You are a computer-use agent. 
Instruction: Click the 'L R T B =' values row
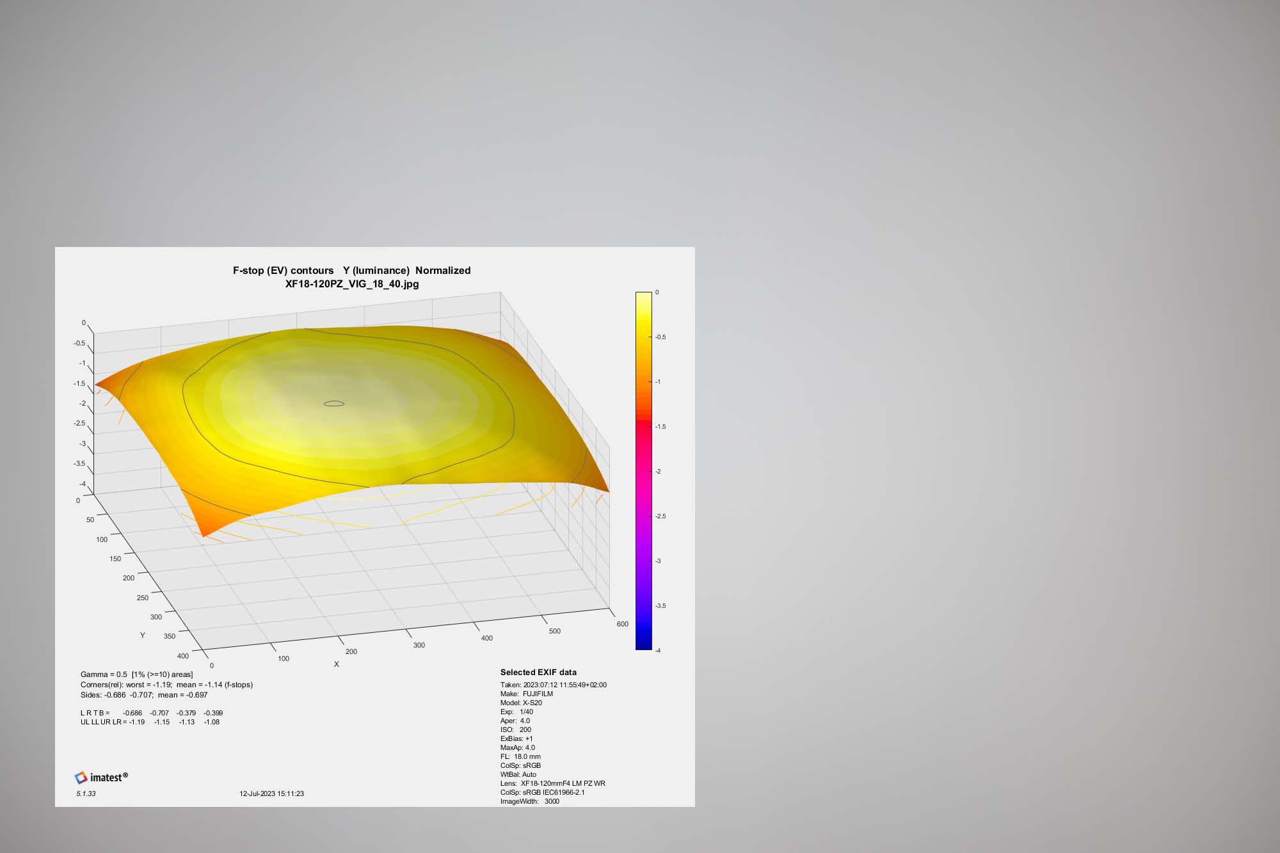click(x=152, y=713)
